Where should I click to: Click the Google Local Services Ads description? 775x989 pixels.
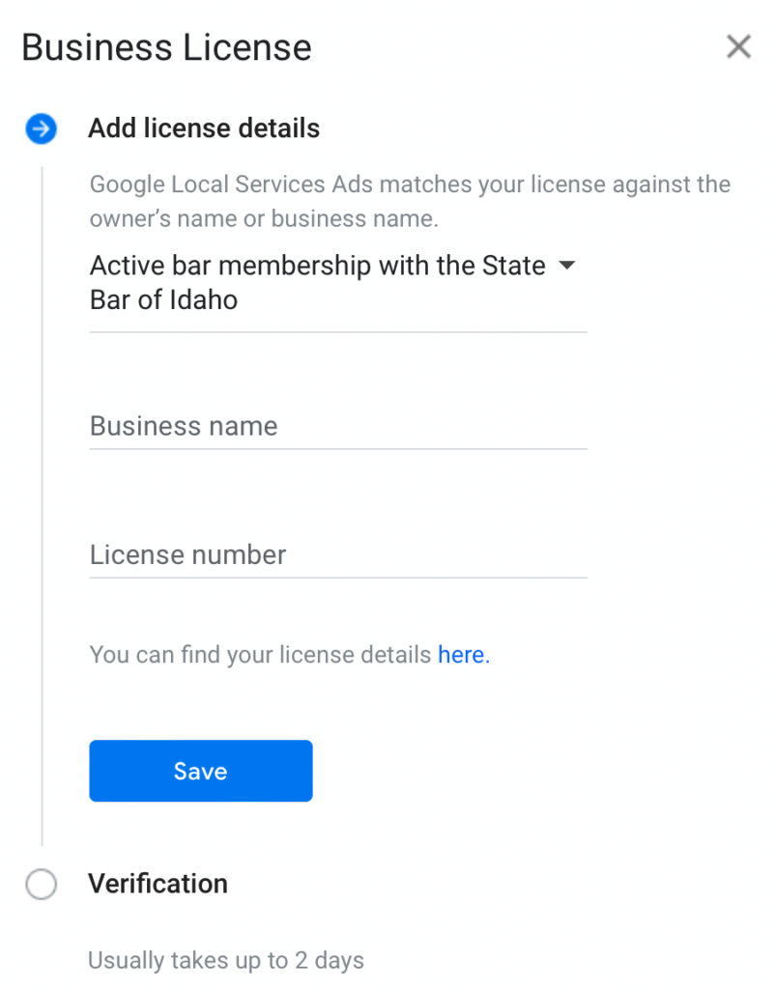point(411,201)
